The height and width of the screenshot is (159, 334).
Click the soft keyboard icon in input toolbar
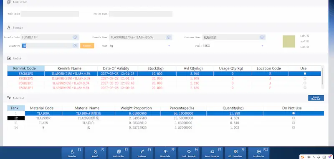click(x=324, y=157)
